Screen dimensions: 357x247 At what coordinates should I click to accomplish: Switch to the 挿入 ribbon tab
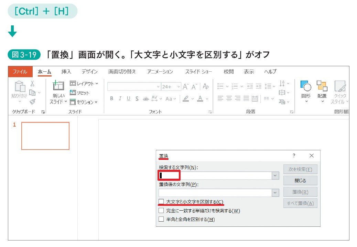[x=66, y=72]
